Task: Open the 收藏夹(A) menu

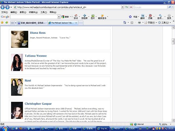Action: click(33, 12)
